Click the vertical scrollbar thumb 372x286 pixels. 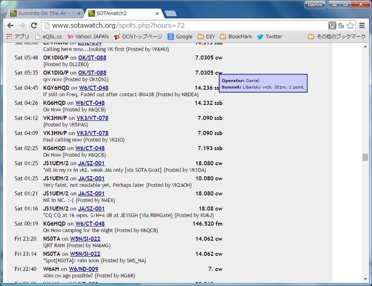[365, 157]
